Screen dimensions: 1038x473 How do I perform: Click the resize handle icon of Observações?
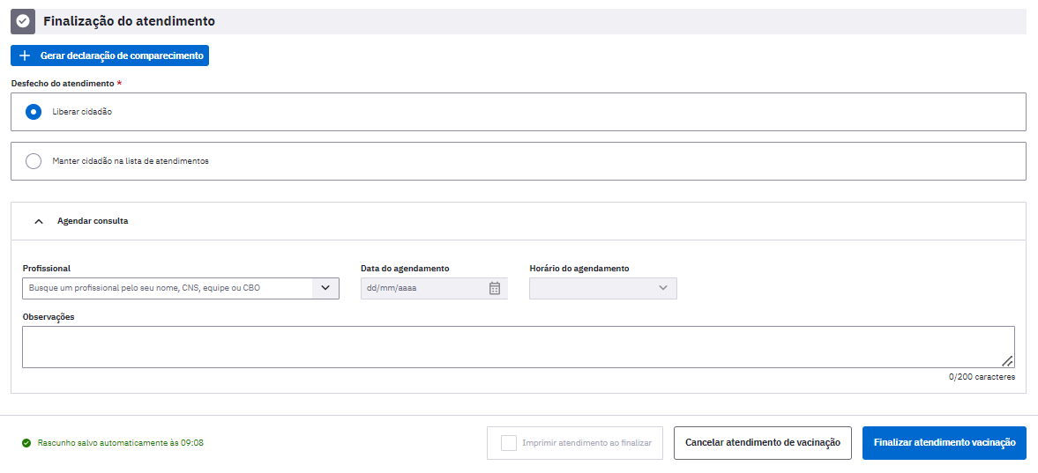click(x=1007, y=360)
